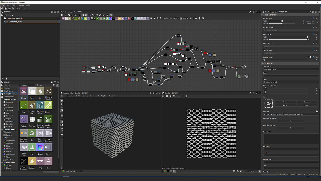The width and height of the screenshot is (321, 181).
Task: Collapse the Filters library category
Action: (x=2, y=138)
